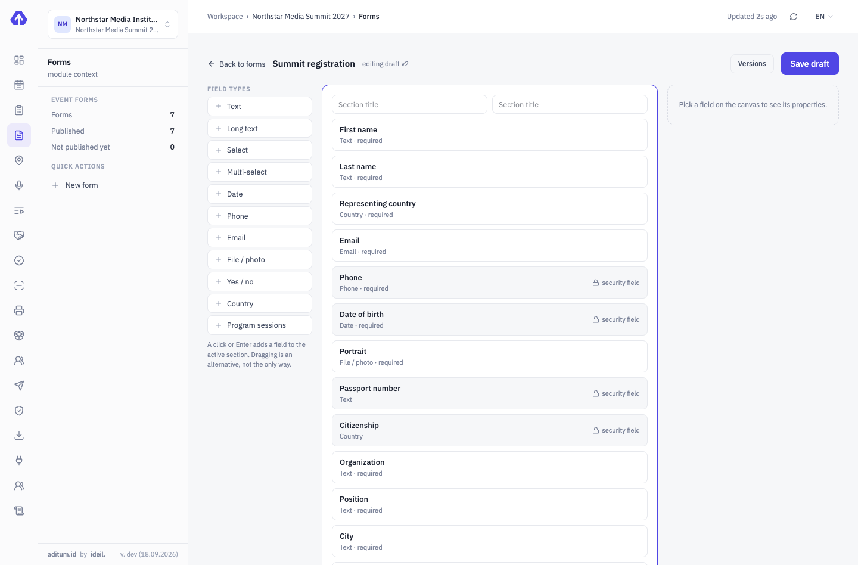
Task: Open the Northstar Media workspace switcher
Action: click(x=113, y=24)
